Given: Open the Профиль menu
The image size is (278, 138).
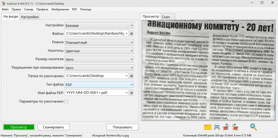Looking at the screenshot, I should tap(42, 10).
